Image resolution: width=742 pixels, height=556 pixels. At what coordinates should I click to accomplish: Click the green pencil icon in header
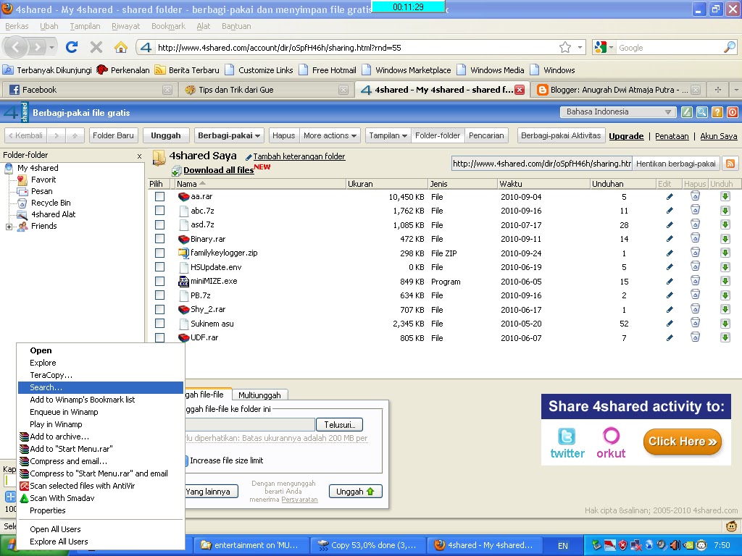687,112
